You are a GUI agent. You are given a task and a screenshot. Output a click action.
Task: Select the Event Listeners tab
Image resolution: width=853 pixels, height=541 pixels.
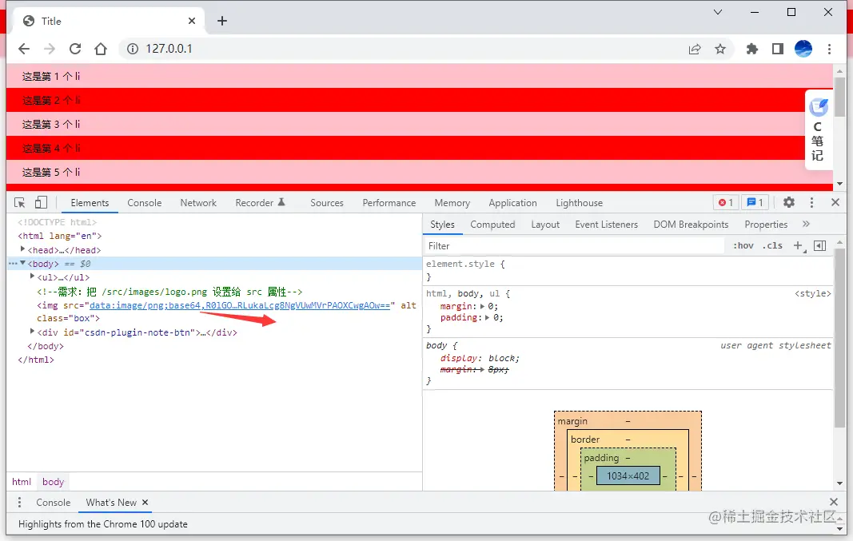606,225
